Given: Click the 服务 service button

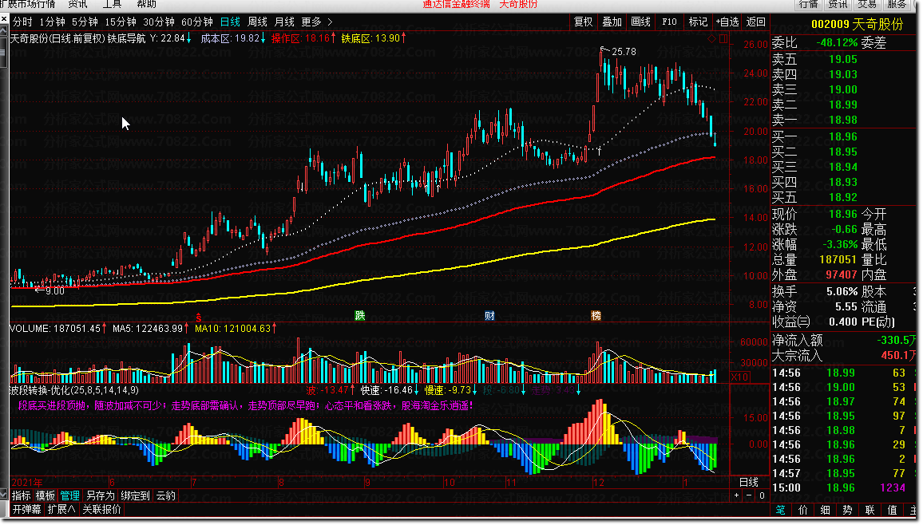Looking at the screenshot, I should coord(897,4).
